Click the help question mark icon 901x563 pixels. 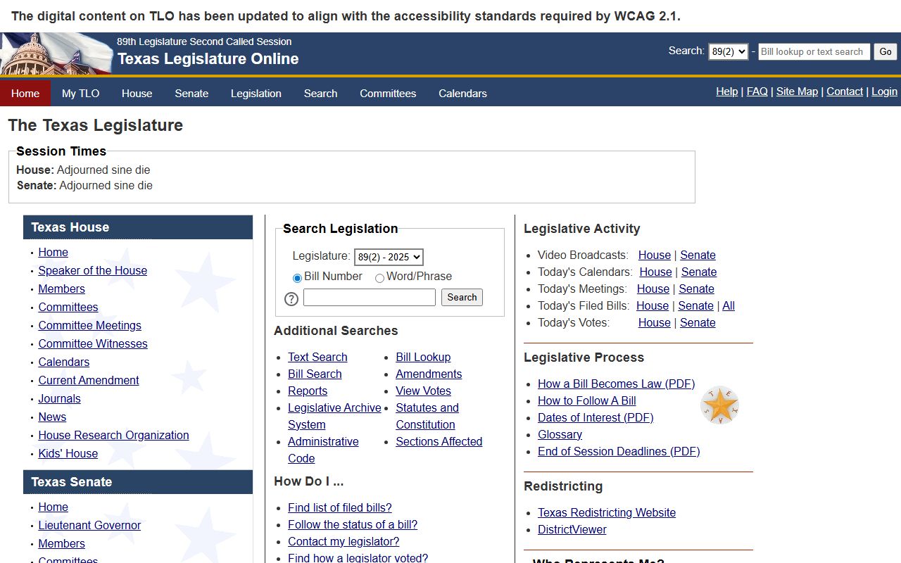click(291, 299)
